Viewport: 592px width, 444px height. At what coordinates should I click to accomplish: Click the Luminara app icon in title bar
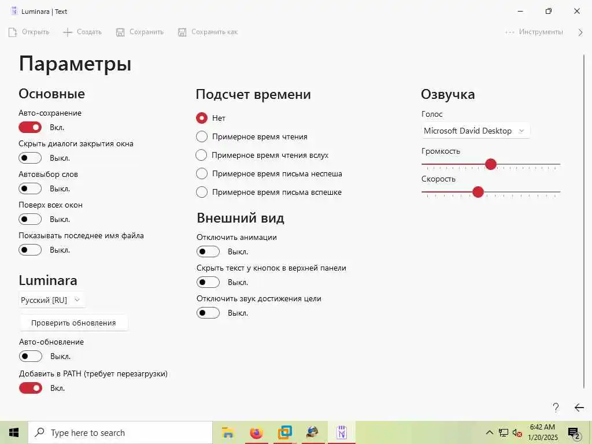(x=14, y=12)
